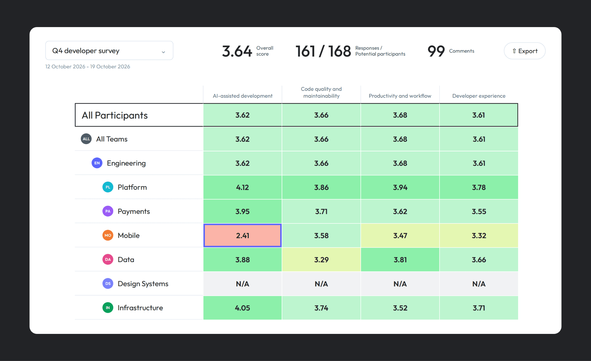Image resolution: width=591 pixels, height=361 pixels.
Task: Click the highlighted Mobile 2.41 score cell
Action: 242,236
